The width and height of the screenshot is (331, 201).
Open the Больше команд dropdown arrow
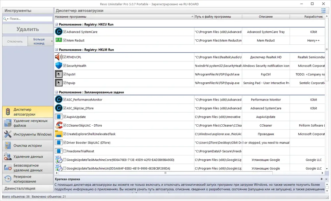pos(52,41)
